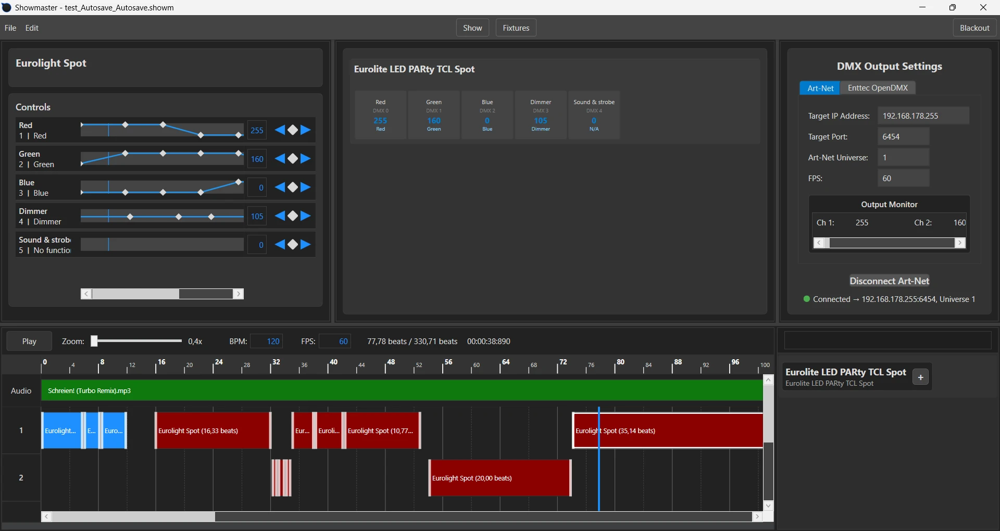Image resolution: width=1000 pixels, height=531 pixels.
Task: Switch to the Enttec OpenDMX tab
Action: pyautogui.click(x=879, y=87)
